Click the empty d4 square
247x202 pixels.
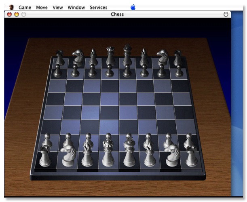point(109,113)
